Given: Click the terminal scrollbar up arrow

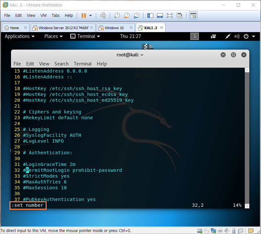Looking at the screenshot, I should click(247, 70).
